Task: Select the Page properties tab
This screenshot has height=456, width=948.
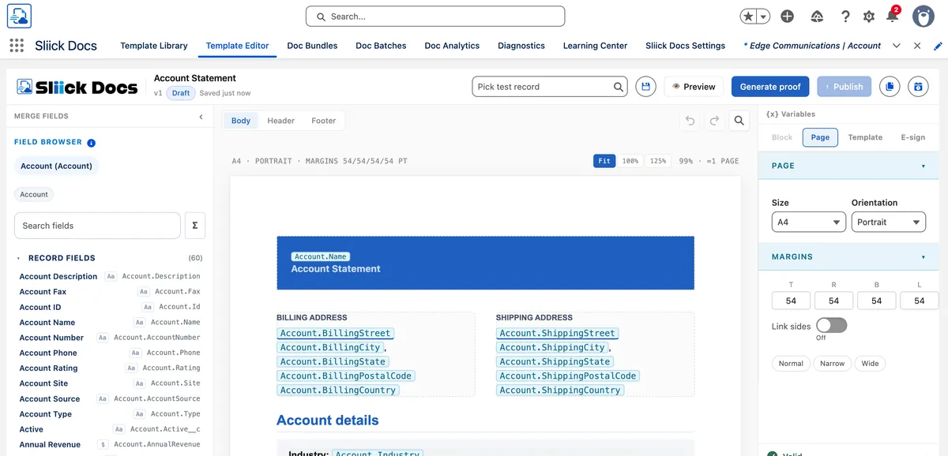Action: [820, 137]
